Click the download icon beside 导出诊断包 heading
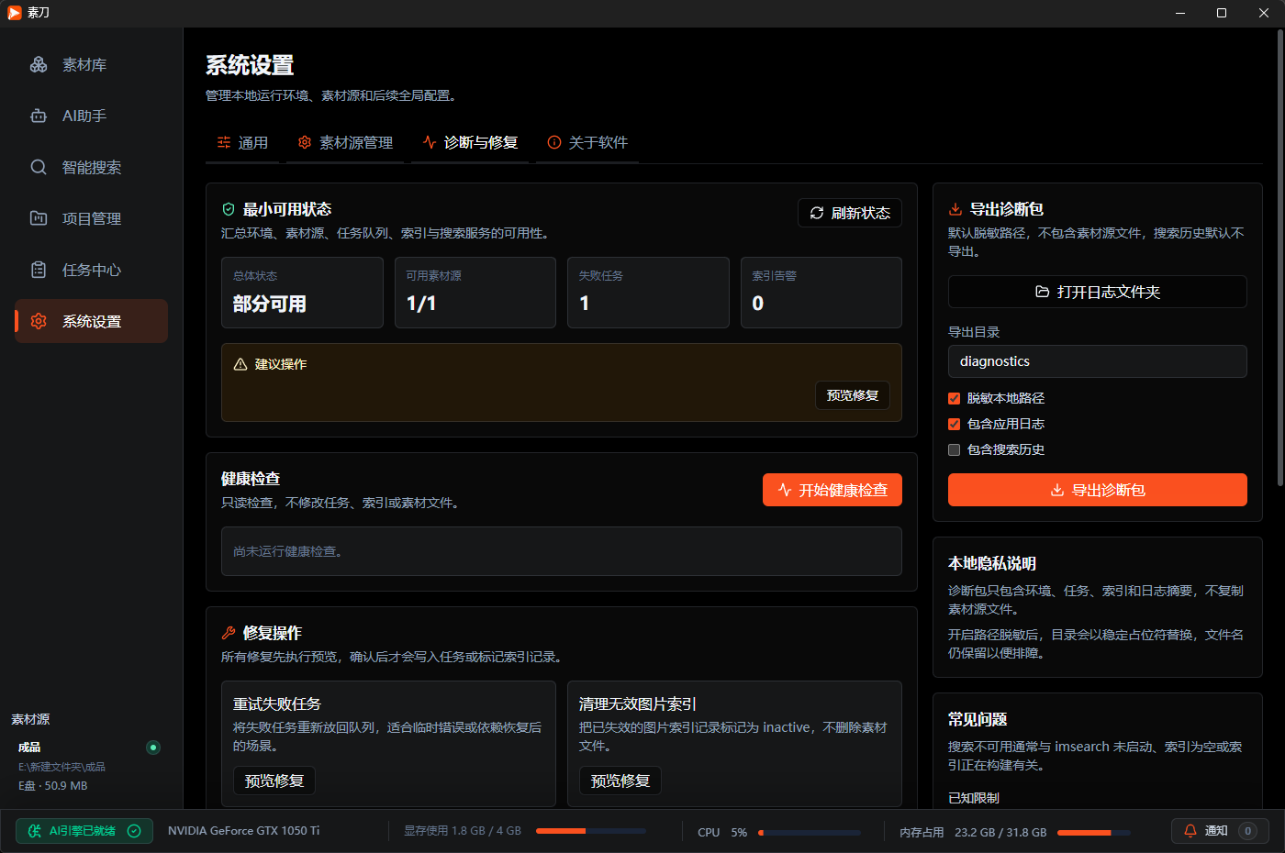This screenshot has height=853, width=1285. coord(955,209)
